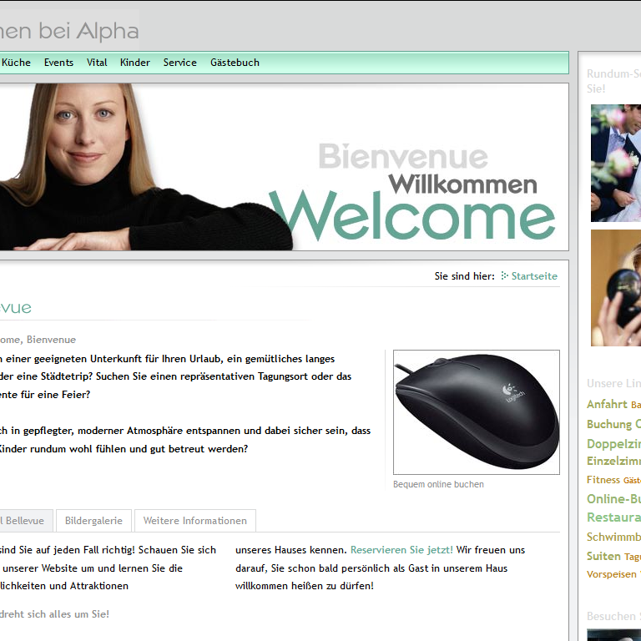The height and width of the screenshot is (641, 641).
Task: Open the Suiten tag link
Action: click(x=603, y=556)
